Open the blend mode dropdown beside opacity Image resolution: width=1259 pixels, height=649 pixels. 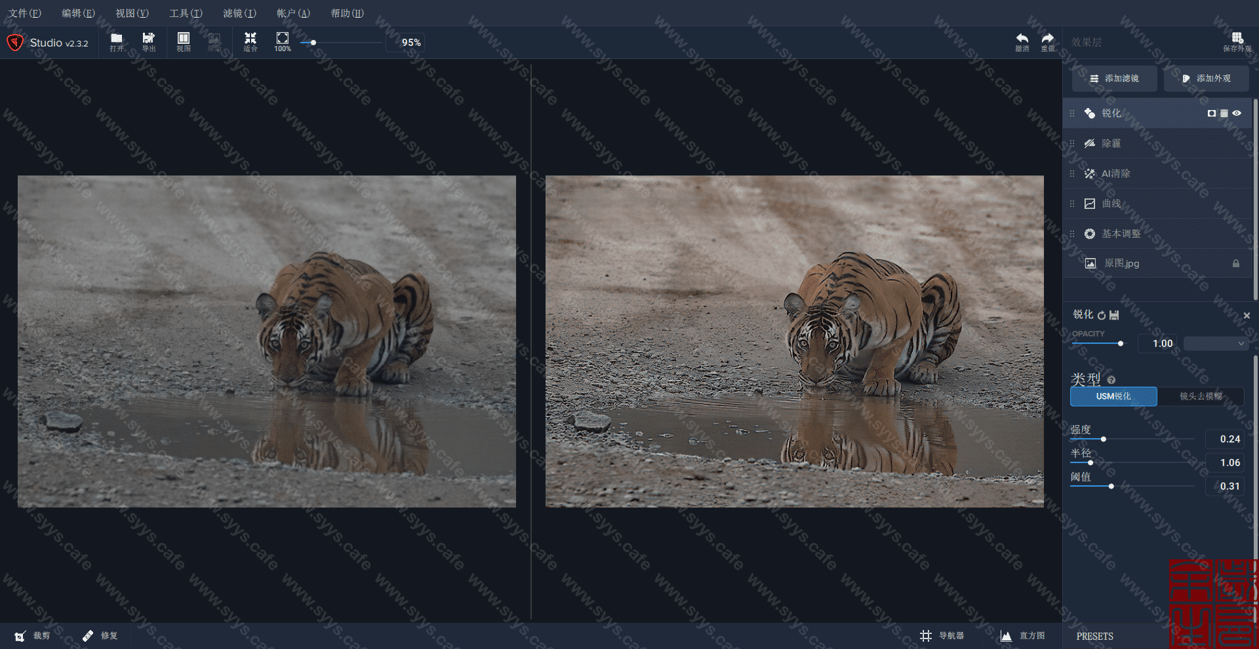click(1216, 343)
